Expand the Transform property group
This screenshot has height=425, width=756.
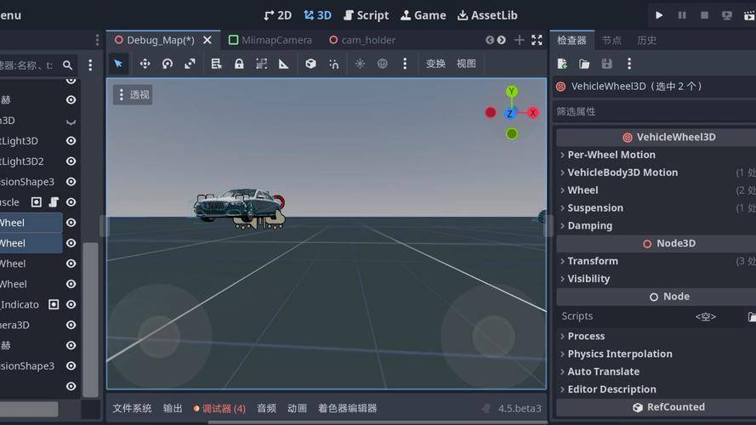[592, 261]
